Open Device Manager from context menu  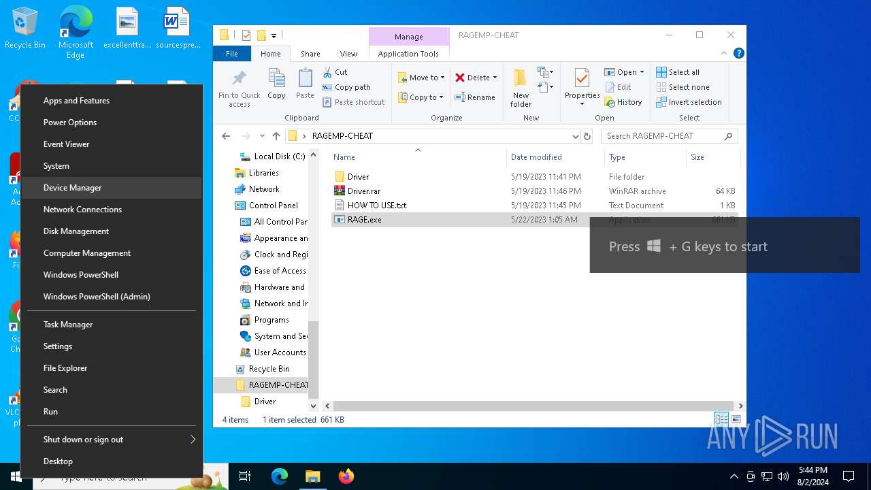click(112, 188)
